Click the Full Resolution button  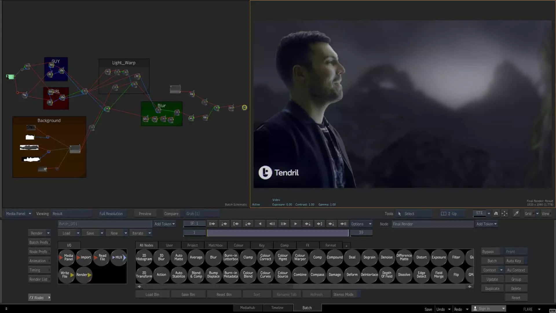click(x=111, y=214)
